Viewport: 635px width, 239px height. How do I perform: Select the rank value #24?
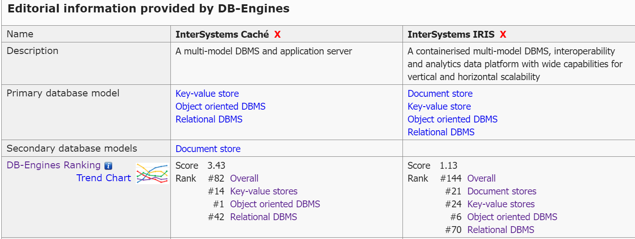(x=453, y=204)
